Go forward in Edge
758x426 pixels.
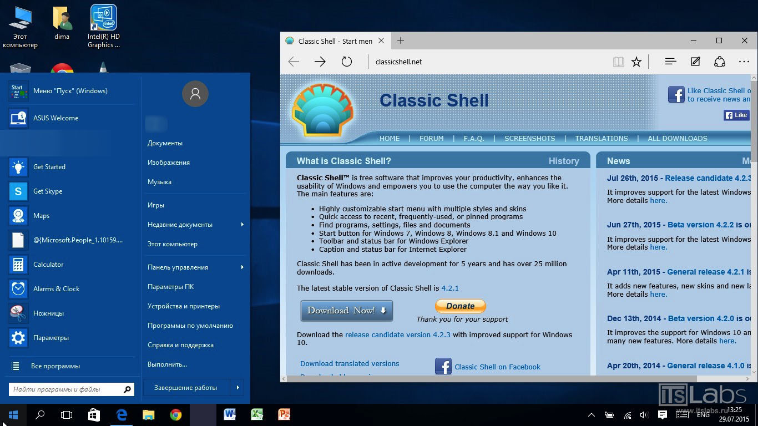(320, 62)
